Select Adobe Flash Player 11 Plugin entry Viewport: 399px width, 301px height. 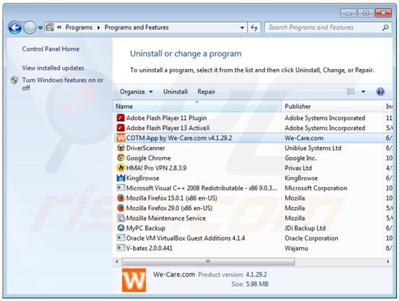[x=166, y=118]
